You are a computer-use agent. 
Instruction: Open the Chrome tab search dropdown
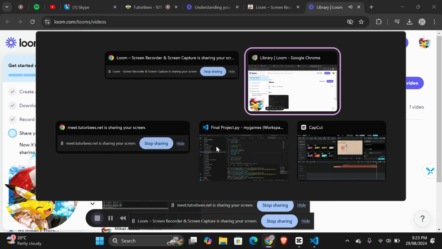point(7,7)
